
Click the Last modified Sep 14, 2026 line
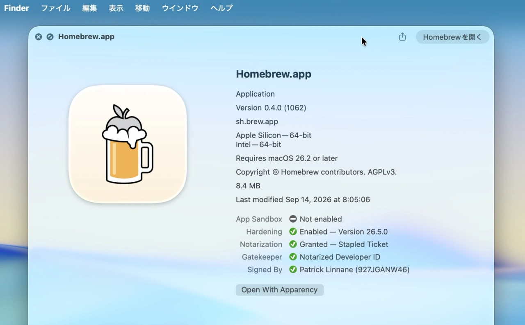tap(303, 200)
